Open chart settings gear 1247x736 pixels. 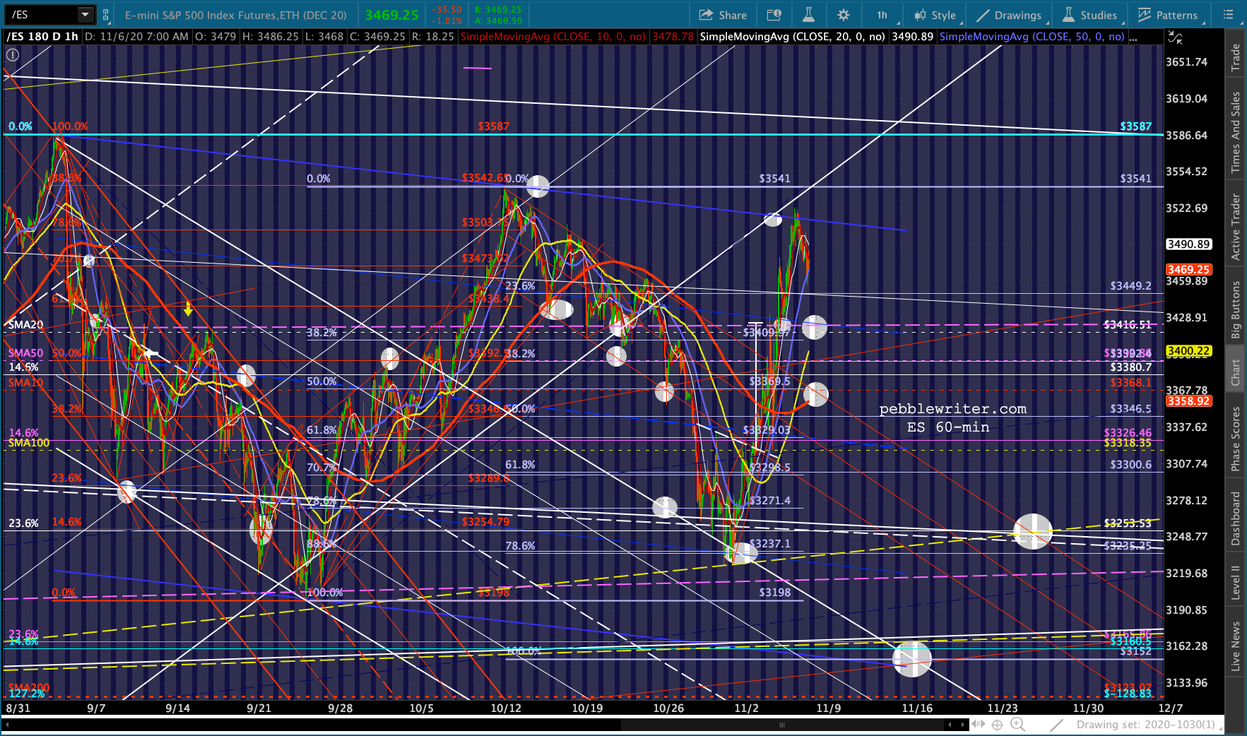[843, 15]
